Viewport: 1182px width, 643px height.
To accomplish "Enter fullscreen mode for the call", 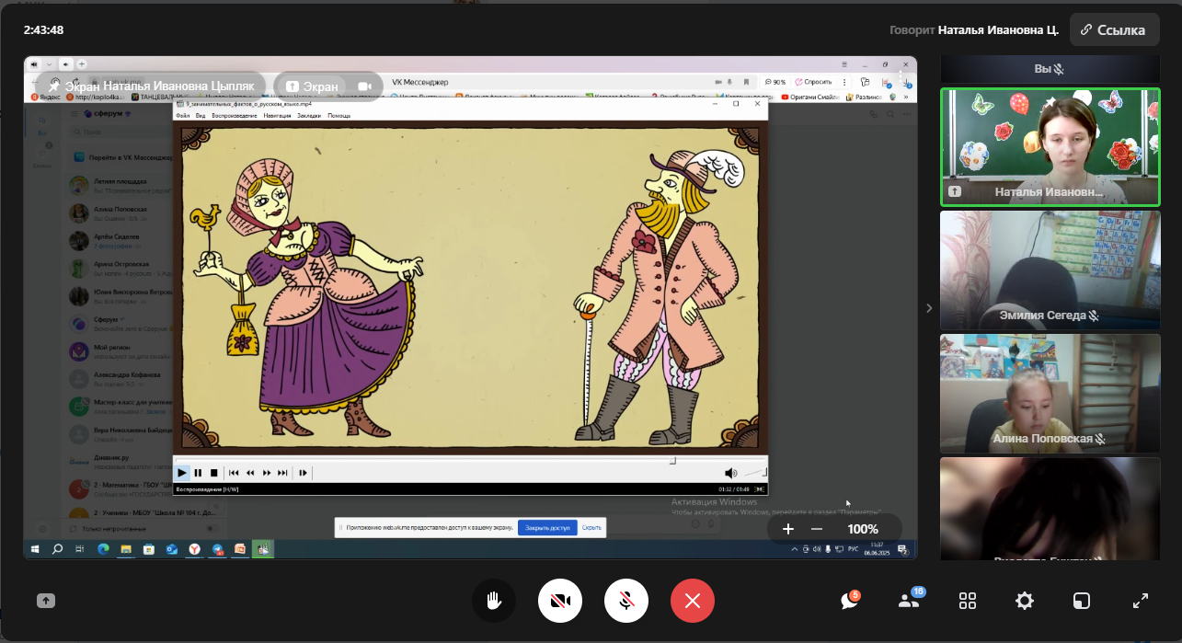I will coord(1140,601).
